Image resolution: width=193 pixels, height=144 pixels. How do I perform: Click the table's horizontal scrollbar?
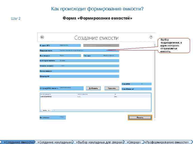[x=95, y=110]
